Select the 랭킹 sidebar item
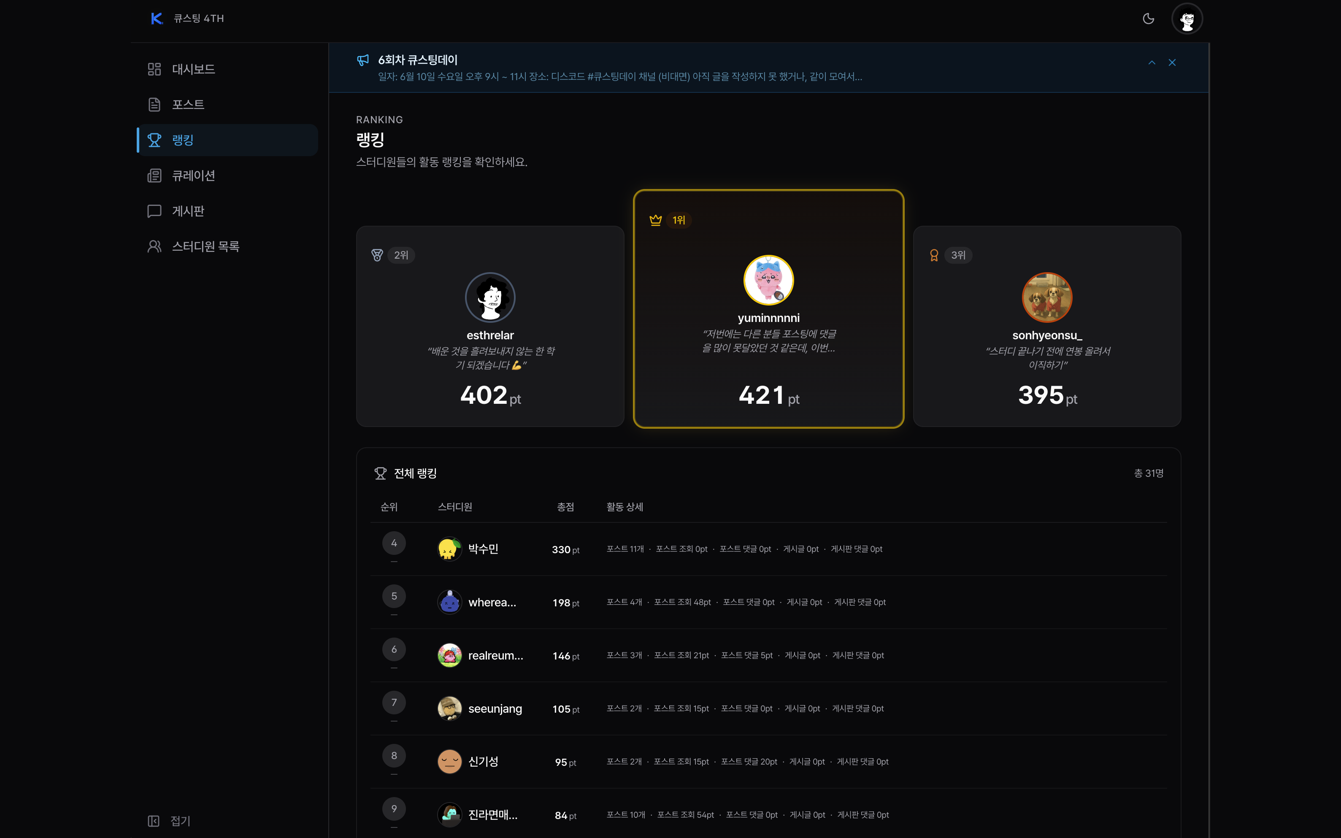This screenshot has width=1341, height=838. click(x=228, y=140)
